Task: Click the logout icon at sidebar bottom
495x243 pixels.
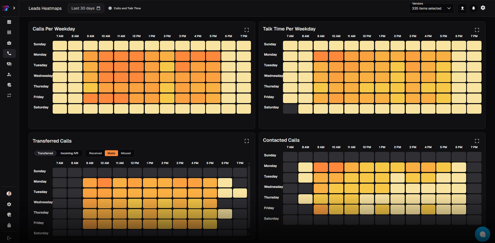Action: coord(9,238)
